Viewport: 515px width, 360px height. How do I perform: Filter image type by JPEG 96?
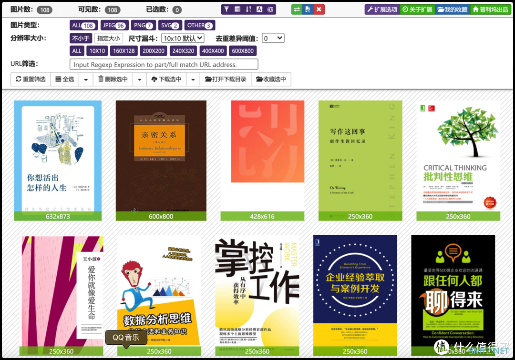point(114,25)
